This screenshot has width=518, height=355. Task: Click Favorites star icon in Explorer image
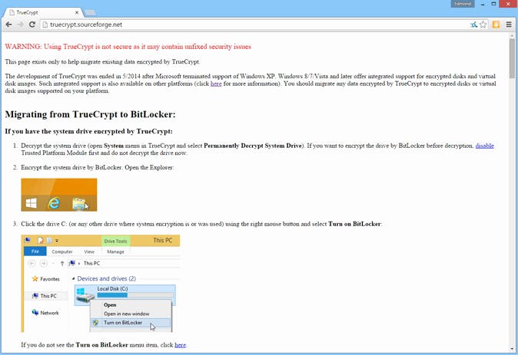[x=35, y=279]
